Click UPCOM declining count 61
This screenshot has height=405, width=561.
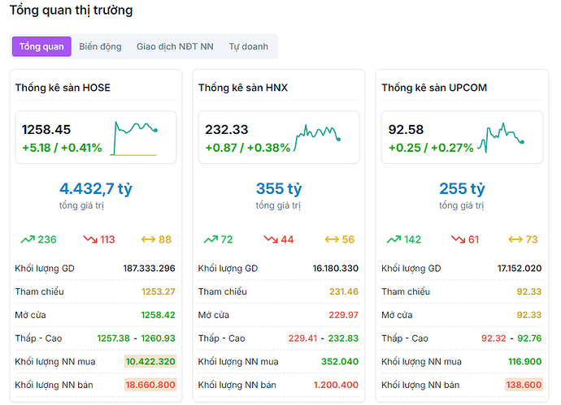click(474, 239)
